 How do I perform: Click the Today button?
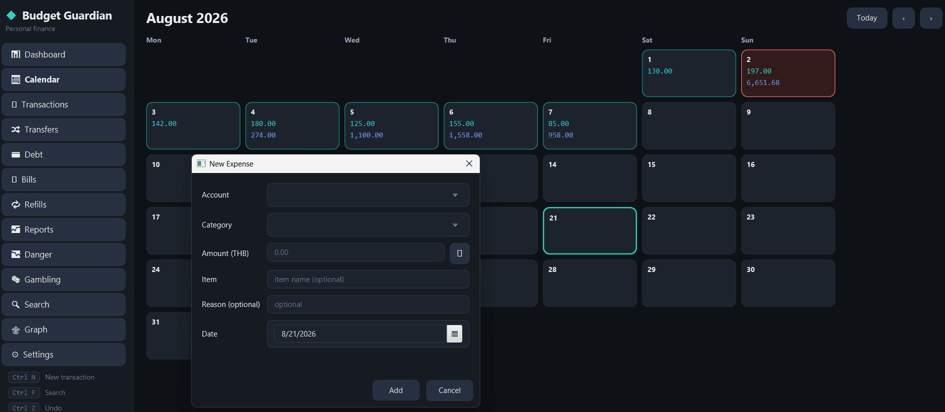click(x=867, y=18)
